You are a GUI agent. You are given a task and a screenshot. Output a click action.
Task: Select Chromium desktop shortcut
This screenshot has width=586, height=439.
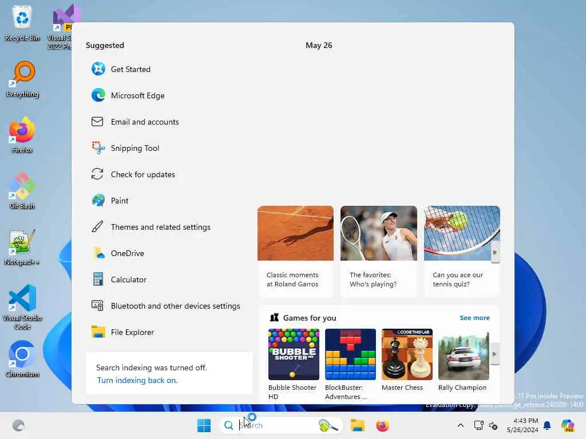(x=22, y=359)
